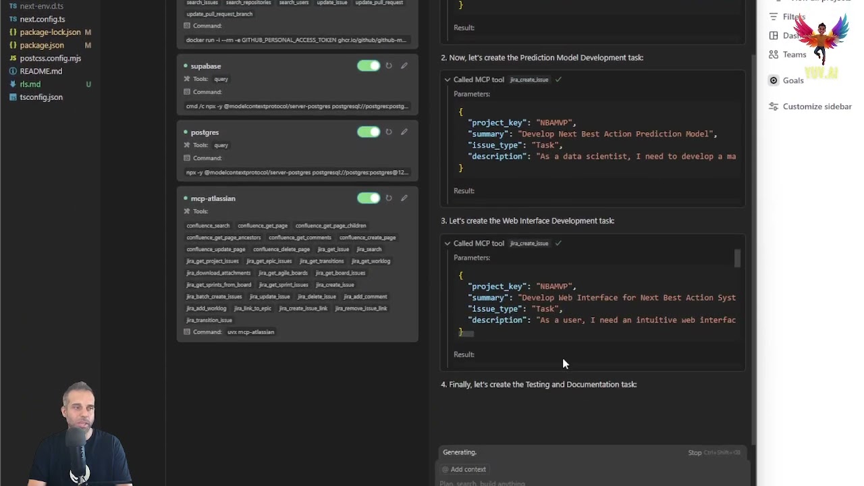
Task: Refresh the supabase MCP server
Action: click(x=389, y=65)
